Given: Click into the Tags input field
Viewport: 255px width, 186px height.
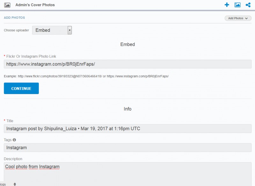Looking at the screenshot, I should [127, 148].
